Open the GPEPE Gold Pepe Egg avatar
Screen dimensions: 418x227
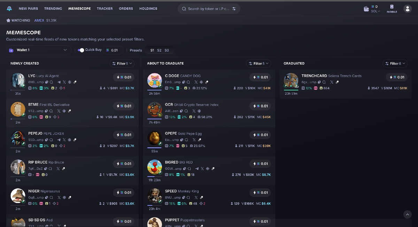point(155,138)
